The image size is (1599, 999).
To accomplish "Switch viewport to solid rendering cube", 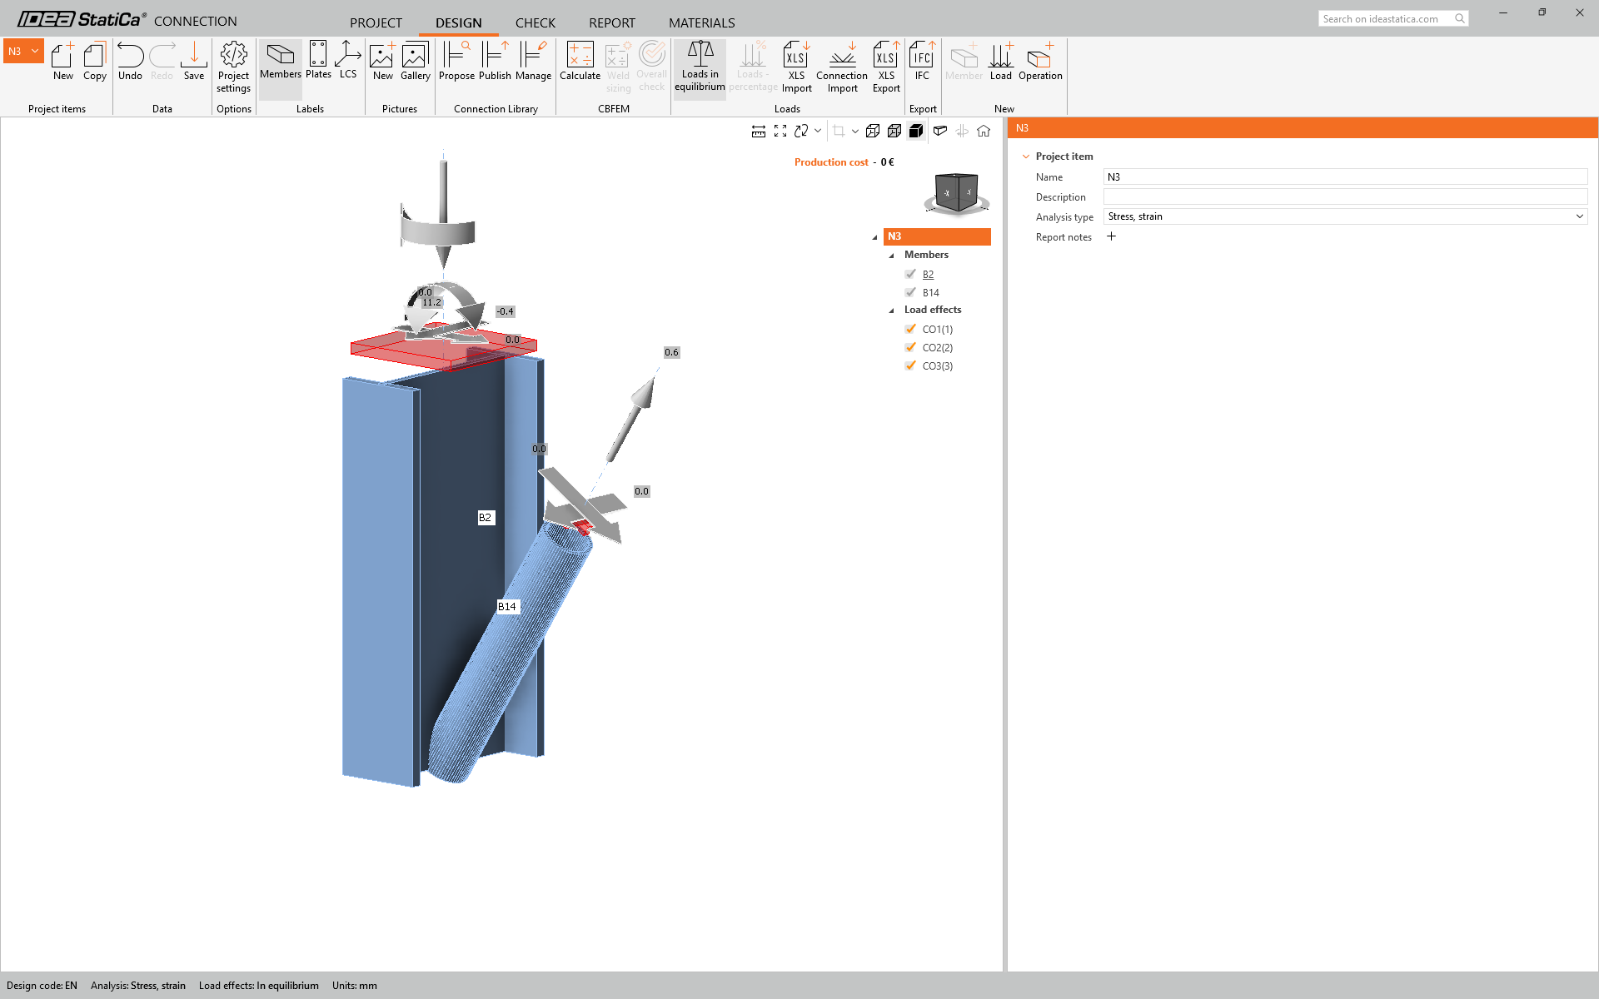I will click(x=916, y=131).
